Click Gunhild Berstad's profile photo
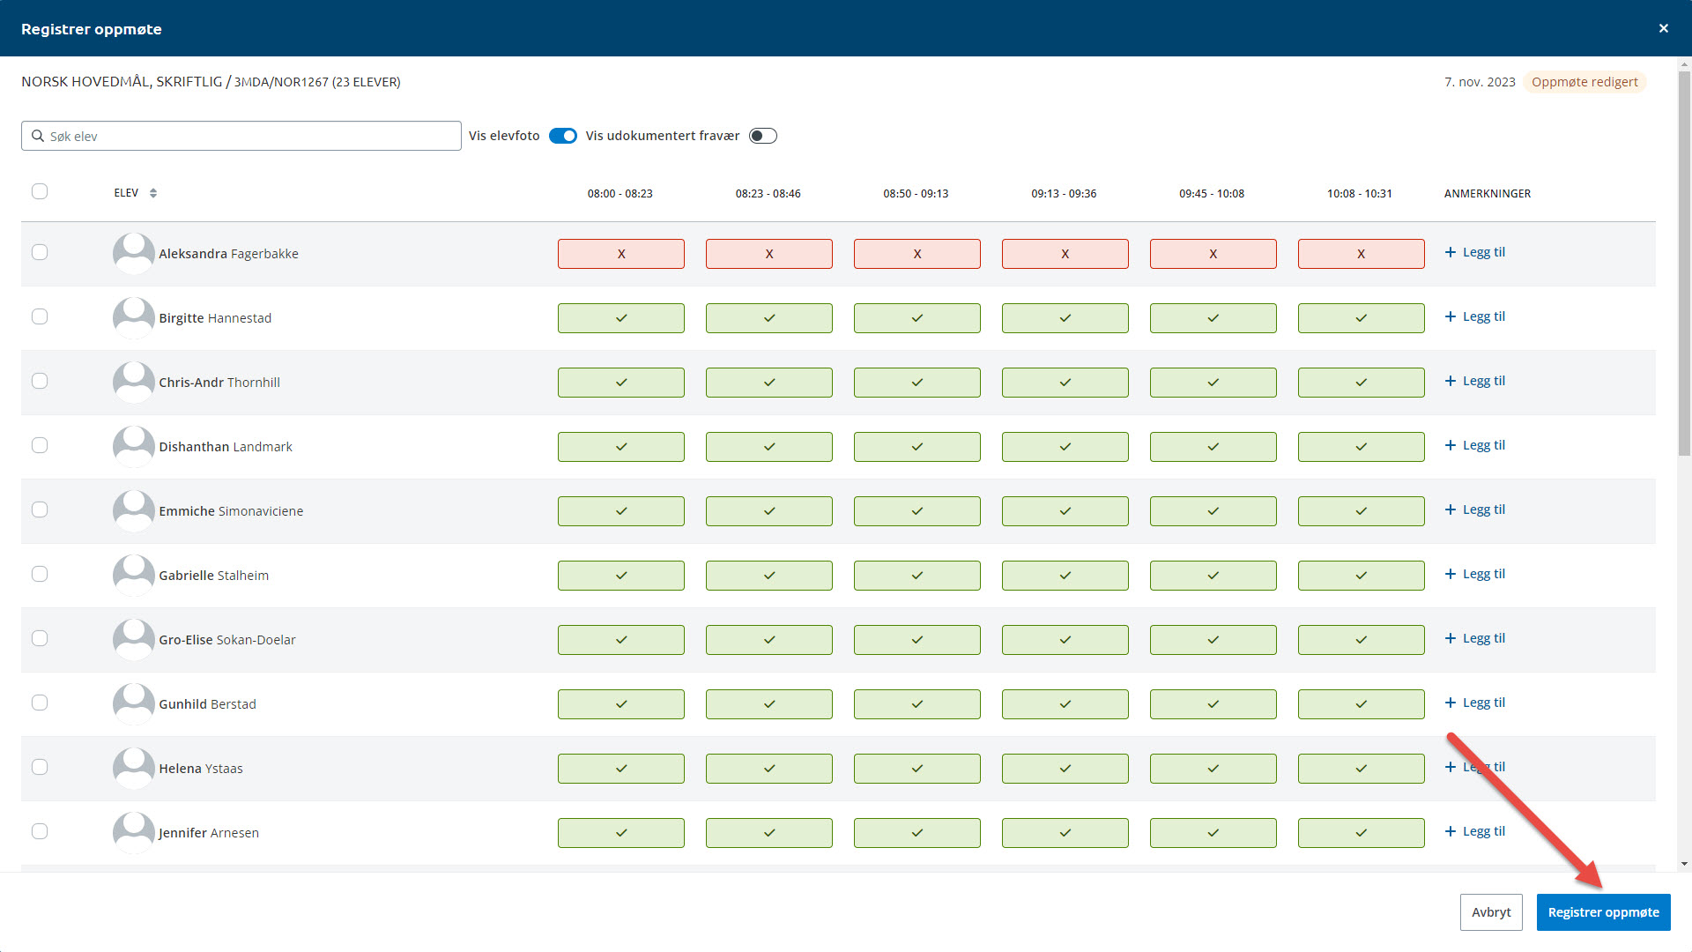Image resolution: width=1692 pixels, height=952 pixels. [x=134, y=704]
